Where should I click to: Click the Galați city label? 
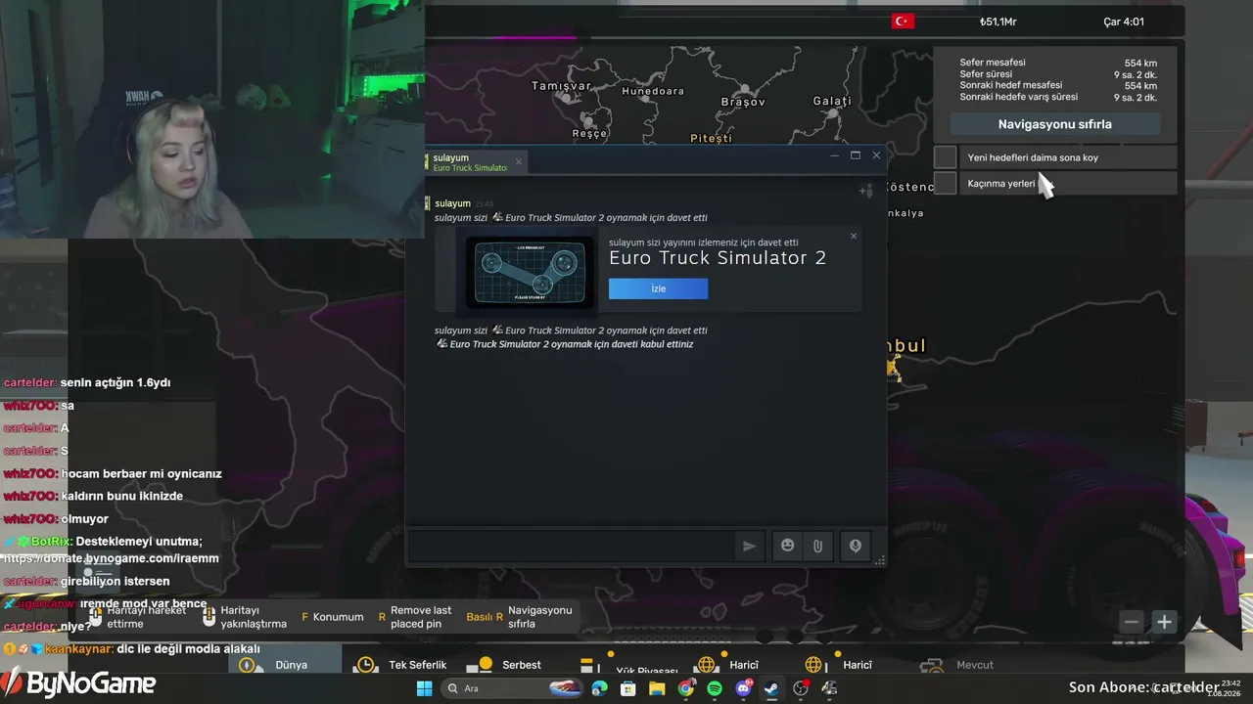[832, 101]
